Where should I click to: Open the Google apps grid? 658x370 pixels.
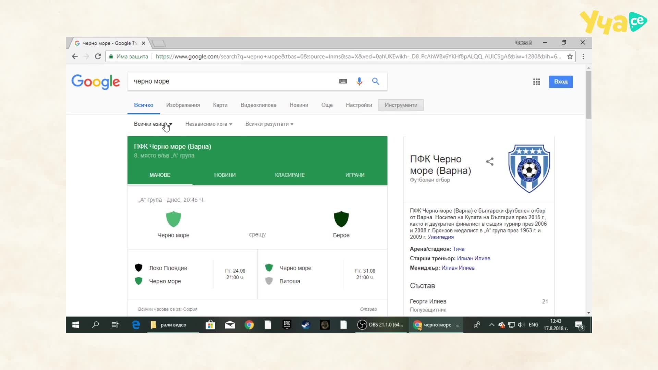click(537, 82)
